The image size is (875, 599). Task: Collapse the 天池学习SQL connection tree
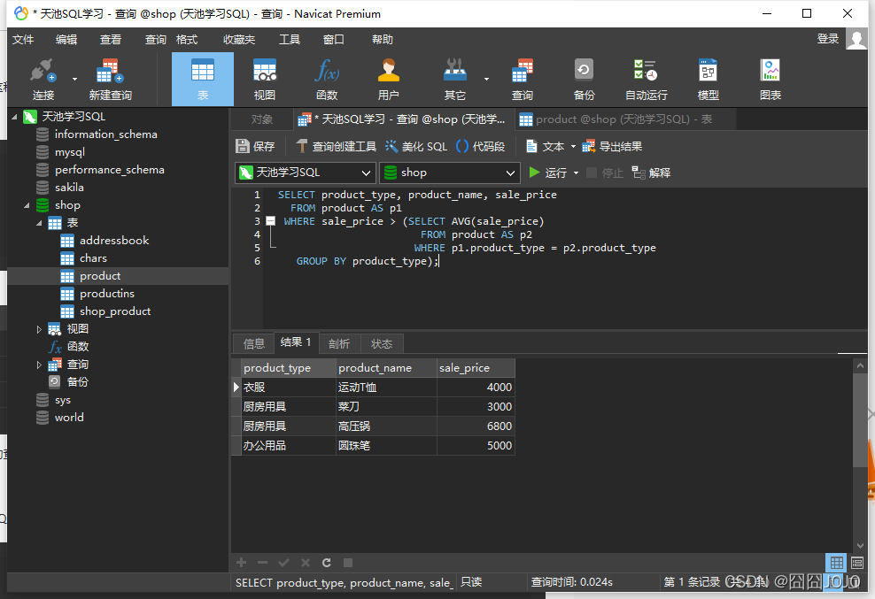click(x=14, y=117)
